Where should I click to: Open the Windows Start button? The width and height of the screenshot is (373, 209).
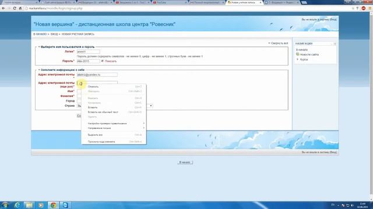[x=5, y=205]
